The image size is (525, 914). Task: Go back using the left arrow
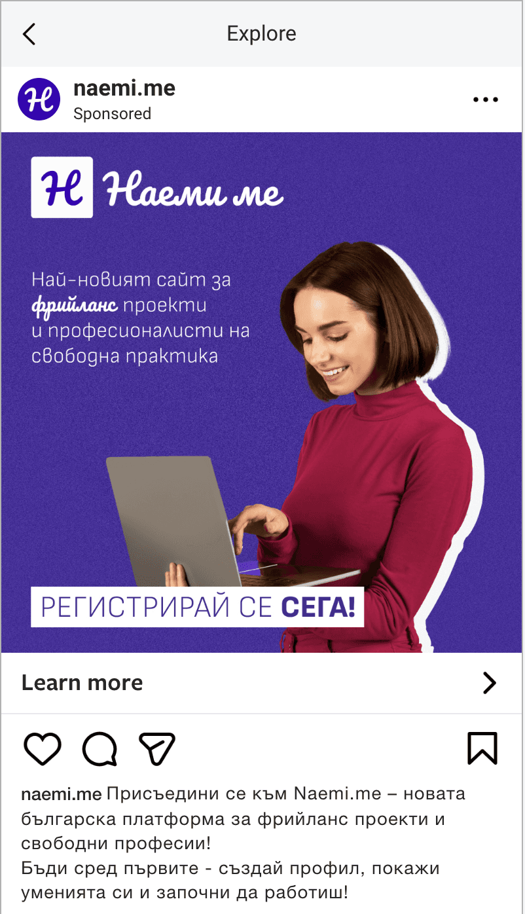(29, 34)
